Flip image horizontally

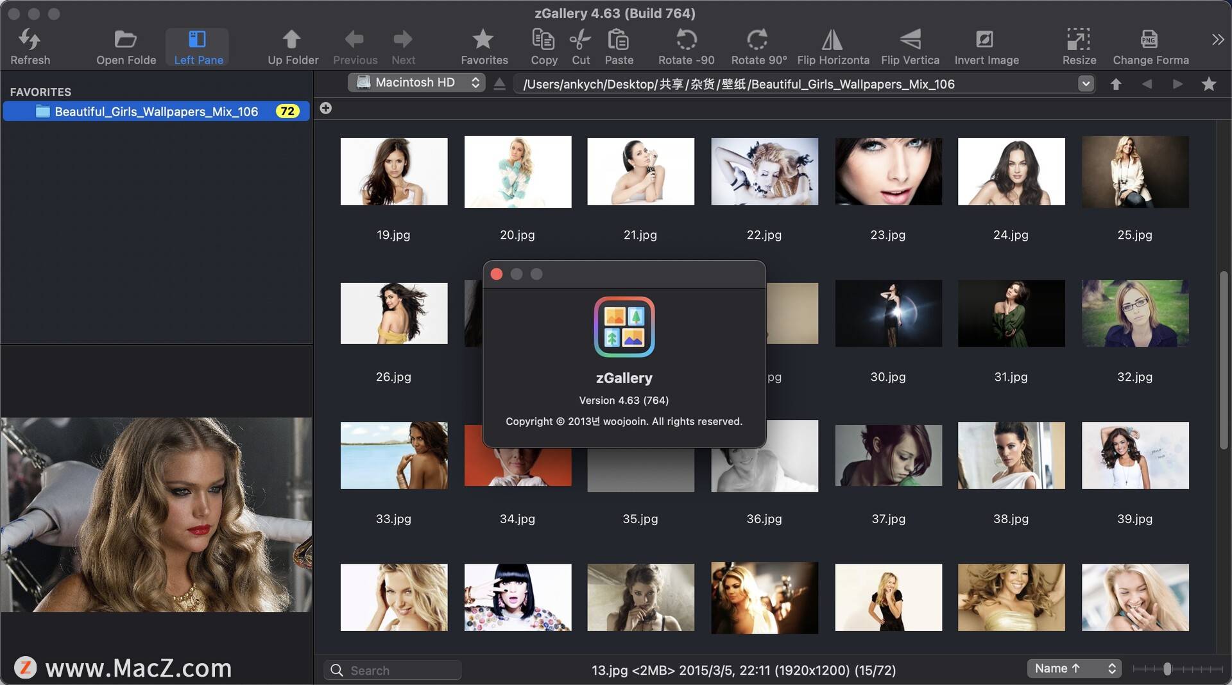[832, 40]
